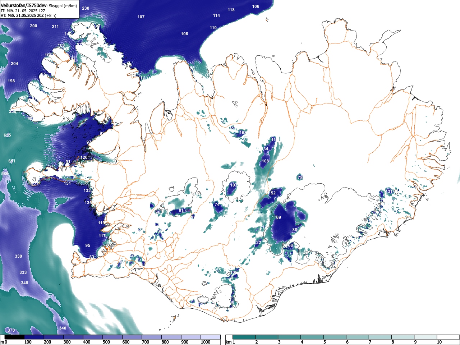Click the visibility value '133' on the map
Viewport: 460px width, 345px height.
click(x=87, y=190)
